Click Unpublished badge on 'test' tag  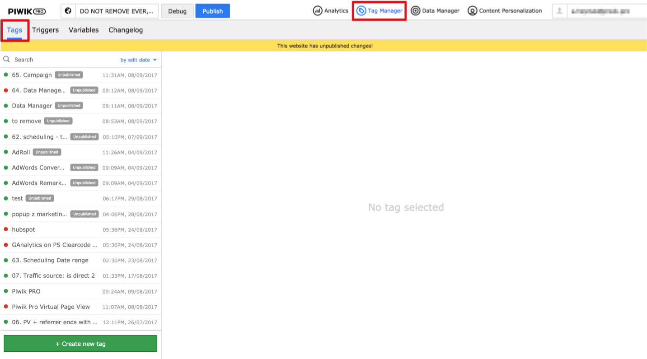pyautogui.click(x=40, y=198)
